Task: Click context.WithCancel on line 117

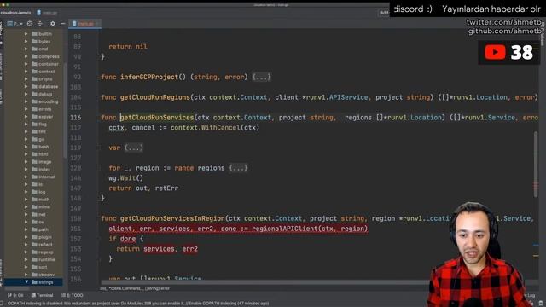Action: click(205, 127)
